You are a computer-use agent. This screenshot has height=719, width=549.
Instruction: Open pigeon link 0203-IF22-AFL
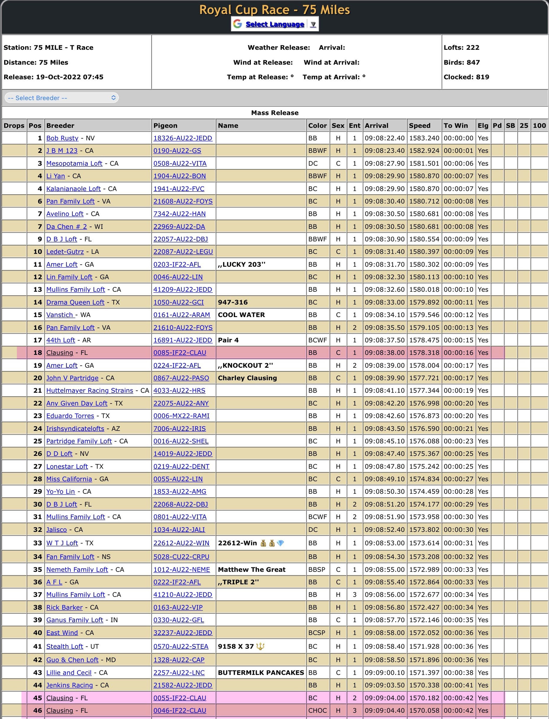coord(177,264)
